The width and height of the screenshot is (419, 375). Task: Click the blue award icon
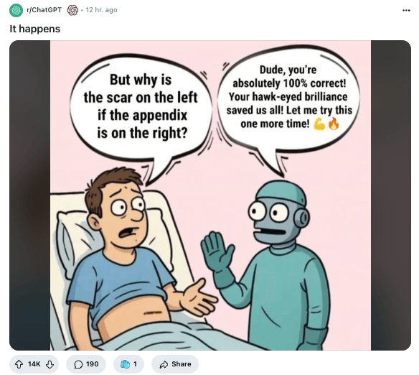pyautogui.click(x=125, y=364)
